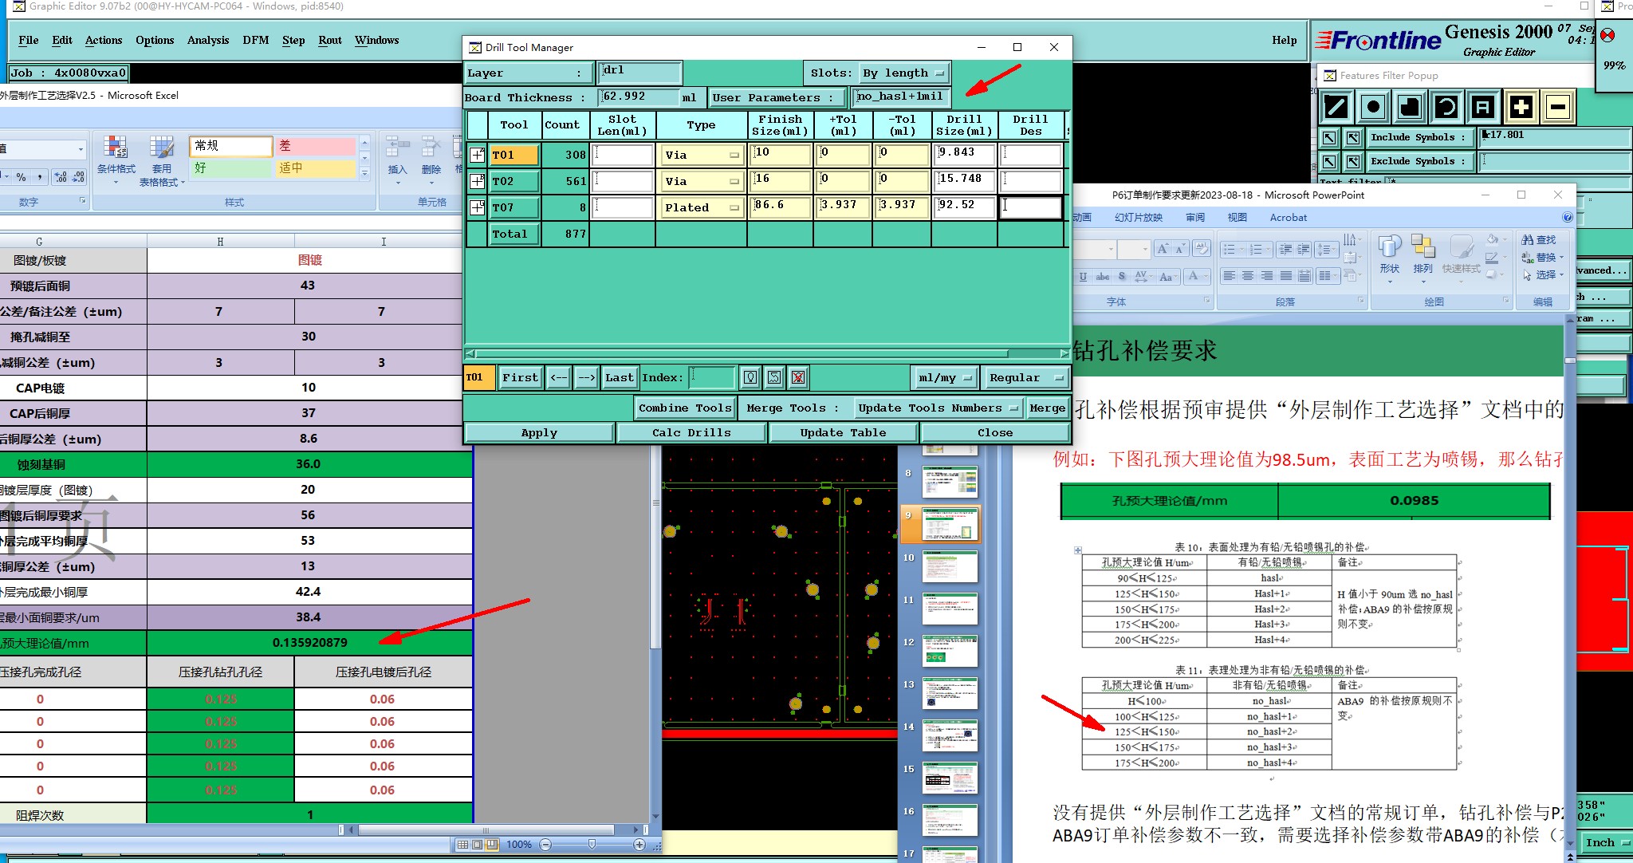Click the Calc Drills button

pos(691,432)
